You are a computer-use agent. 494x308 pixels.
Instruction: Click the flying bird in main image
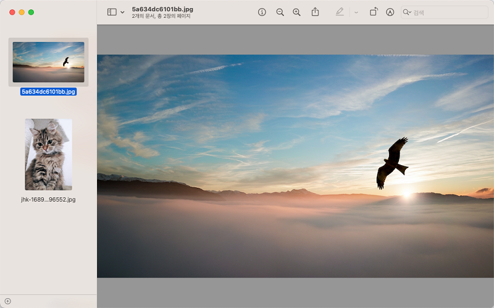(x=391, y=163)
